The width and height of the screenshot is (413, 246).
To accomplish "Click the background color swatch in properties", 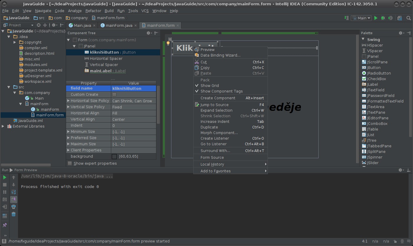I will pos(114,156).
